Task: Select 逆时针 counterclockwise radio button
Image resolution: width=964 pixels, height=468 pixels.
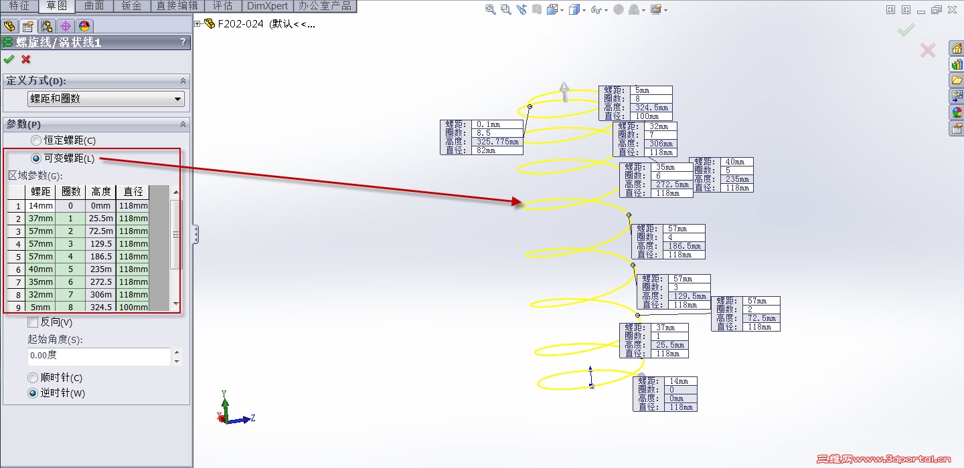Action: [x=32, y=393]
